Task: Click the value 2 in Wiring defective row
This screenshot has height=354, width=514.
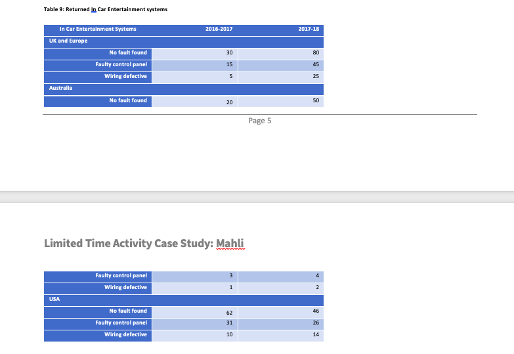Action: [317, 288]
